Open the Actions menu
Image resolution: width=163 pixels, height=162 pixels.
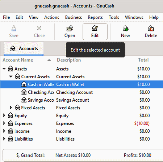point(52,17)
